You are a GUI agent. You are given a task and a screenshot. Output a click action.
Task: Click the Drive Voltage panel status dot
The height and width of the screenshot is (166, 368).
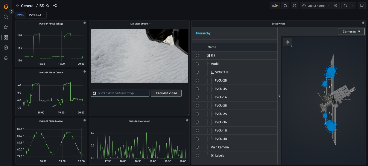(84, 23)
